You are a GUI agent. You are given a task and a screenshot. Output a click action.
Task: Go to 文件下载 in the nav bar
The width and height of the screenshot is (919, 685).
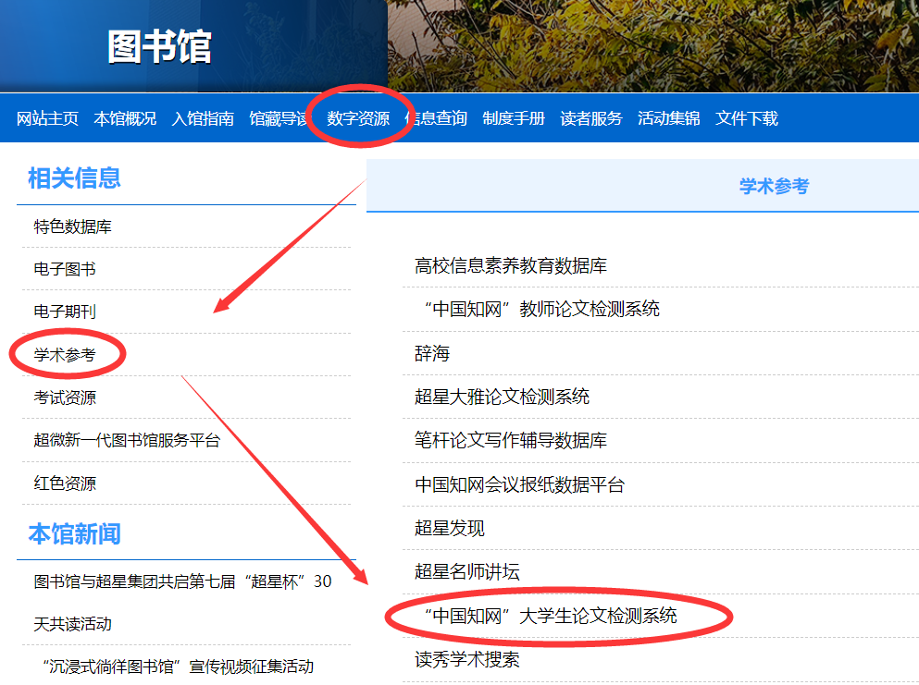click(x=747, y=119)
